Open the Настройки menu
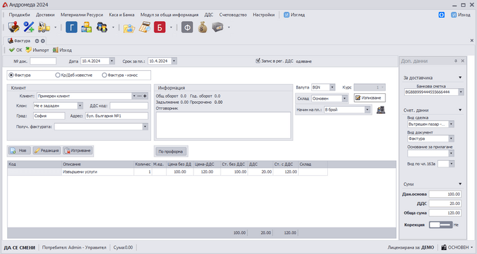Viewport: 477px width, 254px height. point(264,15)
